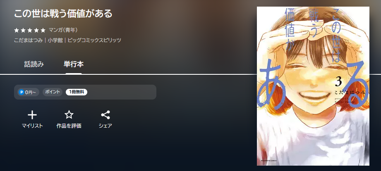Viewport: 381px width, 171px height.
Task: Click the 0円~ price pill
Action: click(28, 92)
